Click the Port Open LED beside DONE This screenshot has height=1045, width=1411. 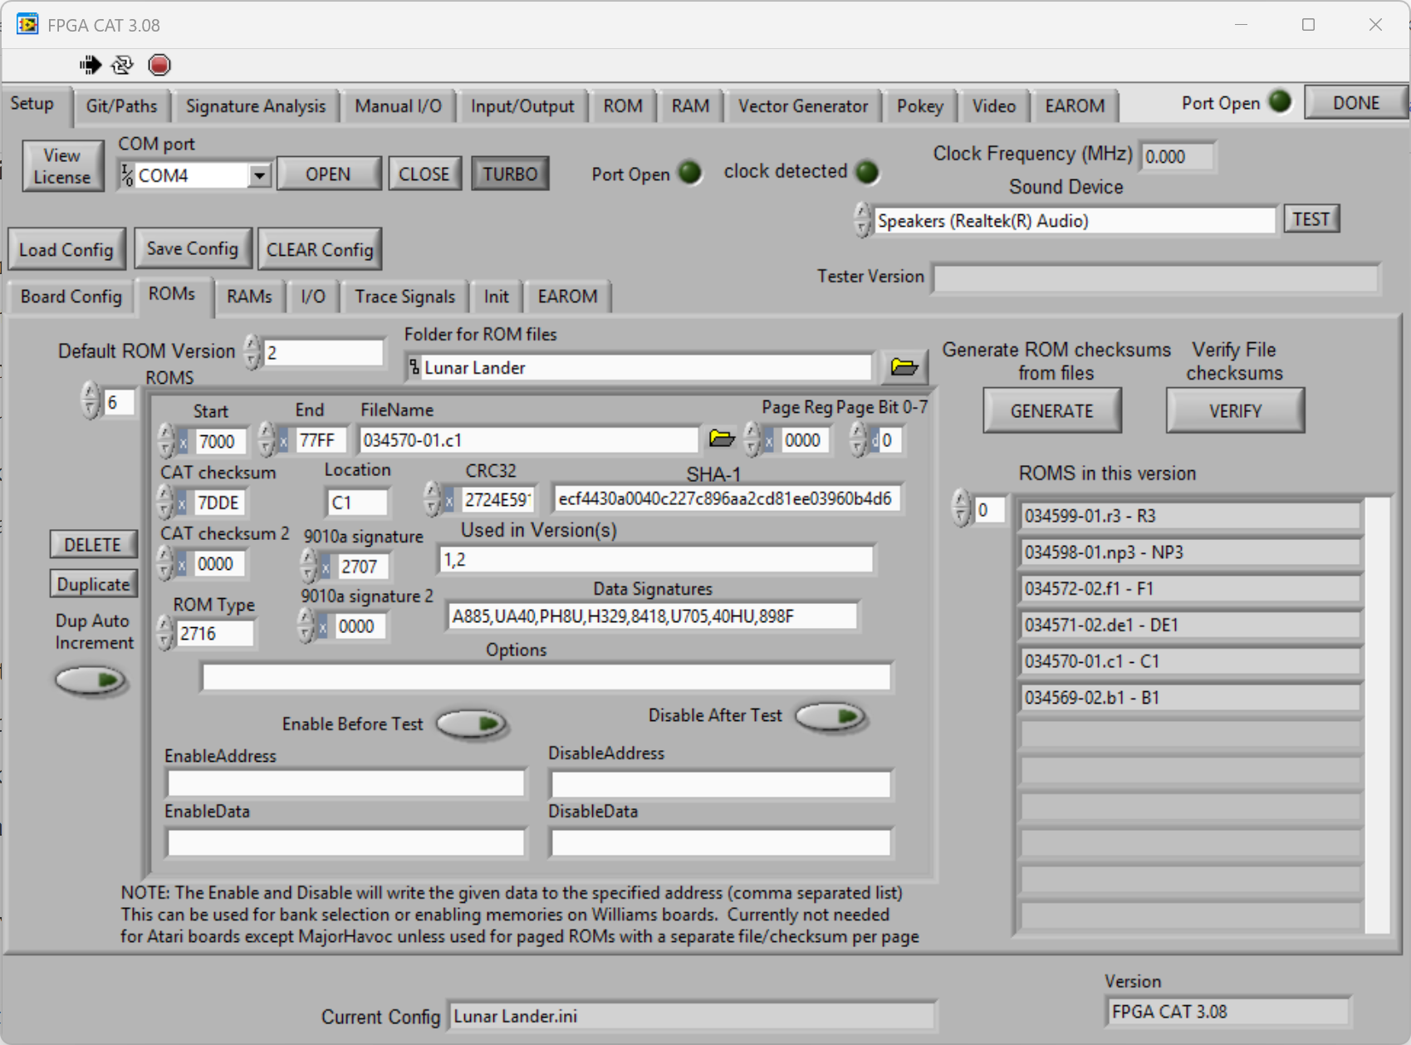pos(1280,102)
